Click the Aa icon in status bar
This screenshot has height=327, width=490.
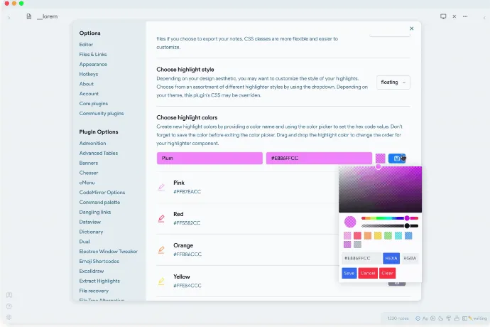425,318
